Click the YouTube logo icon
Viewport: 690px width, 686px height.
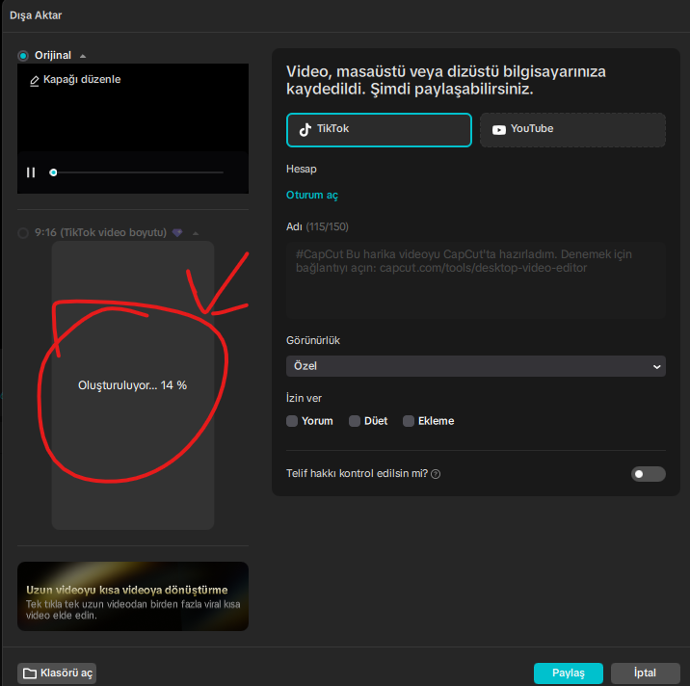pyautogui.click(x=498, y=130)
